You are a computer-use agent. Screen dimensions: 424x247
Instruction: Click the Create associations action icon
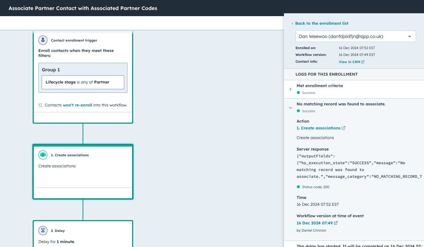click(x=43, y=155)
